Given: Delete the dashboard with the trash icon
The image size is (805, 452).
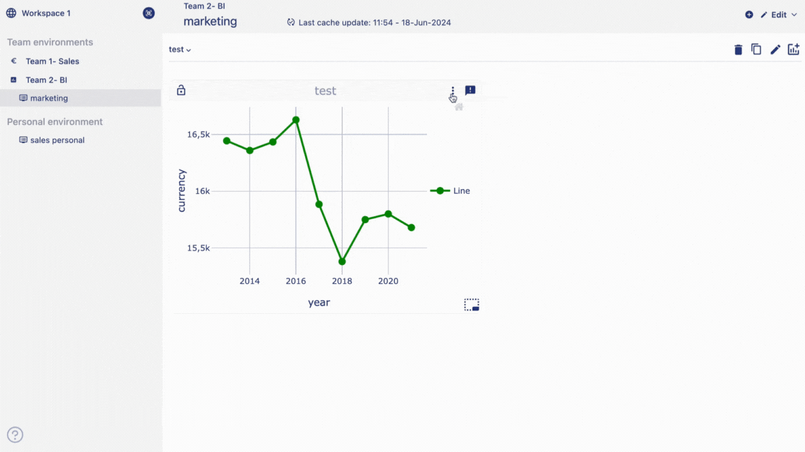Looking at the screenshot, I should 738,50.
